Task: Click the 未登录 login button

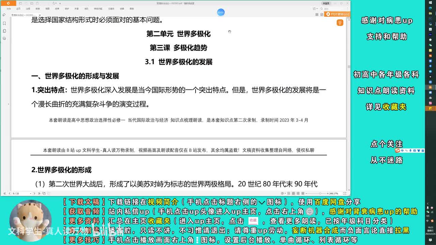Action: (326, 3)
